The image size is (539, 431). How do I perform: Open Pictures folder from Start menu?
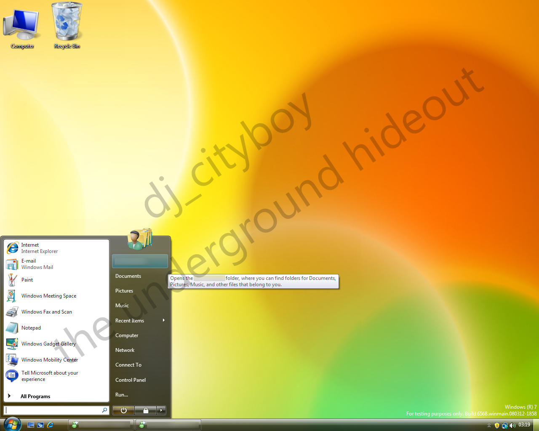[140, 291]
